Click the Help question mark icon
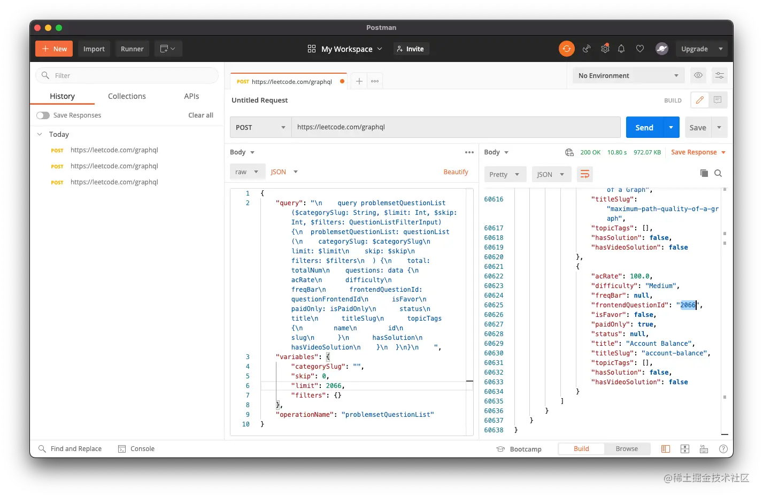Screen dimensions: 763x497 coord(723,449)
